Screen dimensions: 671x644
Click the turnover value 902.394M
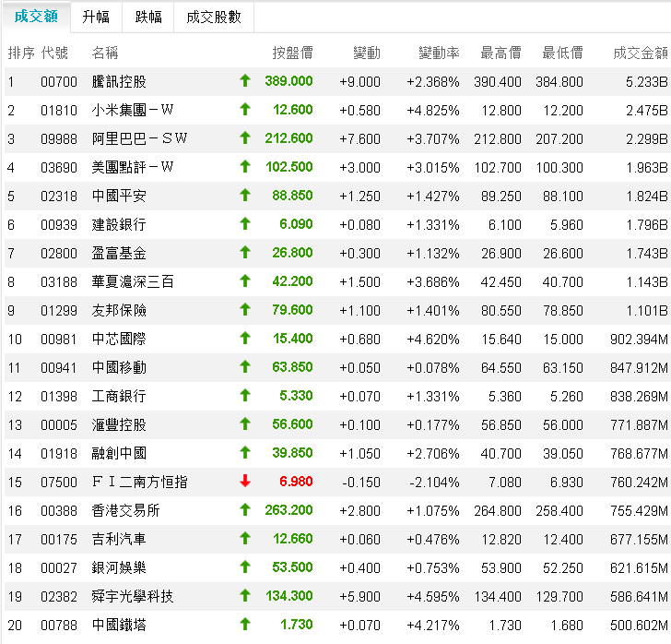640,340
